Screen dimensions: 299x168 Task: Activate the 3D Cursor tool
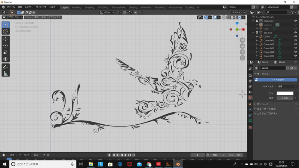[6, 32]
